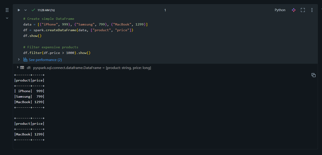
Task: Click the spark.createDataFrame code line
Action: click(x=78, y=30)
